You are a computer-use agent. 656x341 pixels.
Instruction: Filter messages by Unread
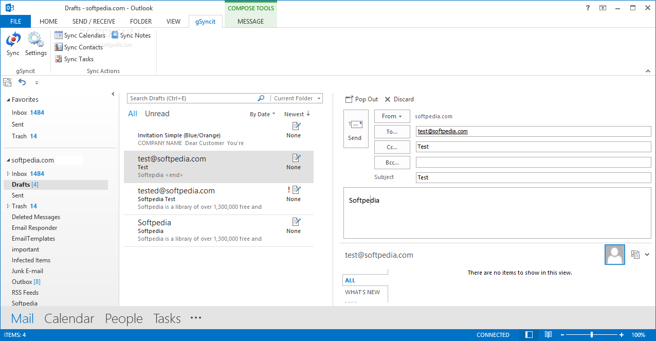tap(157, 114)
